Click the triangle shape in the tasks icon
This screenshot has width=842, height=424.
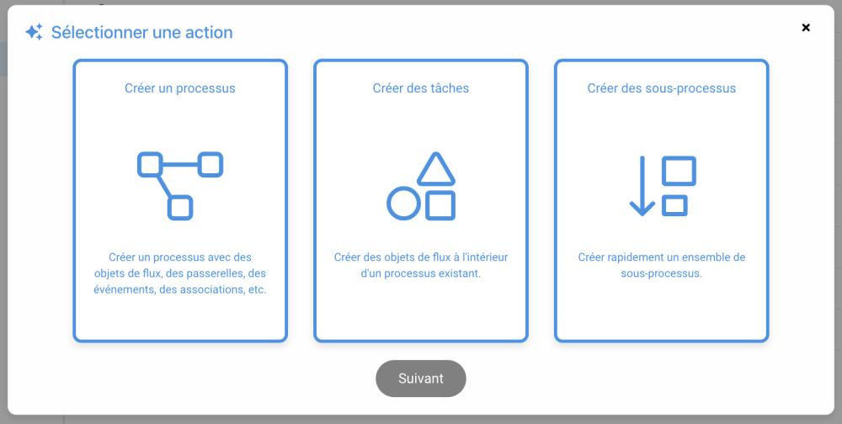click(435, 169)
